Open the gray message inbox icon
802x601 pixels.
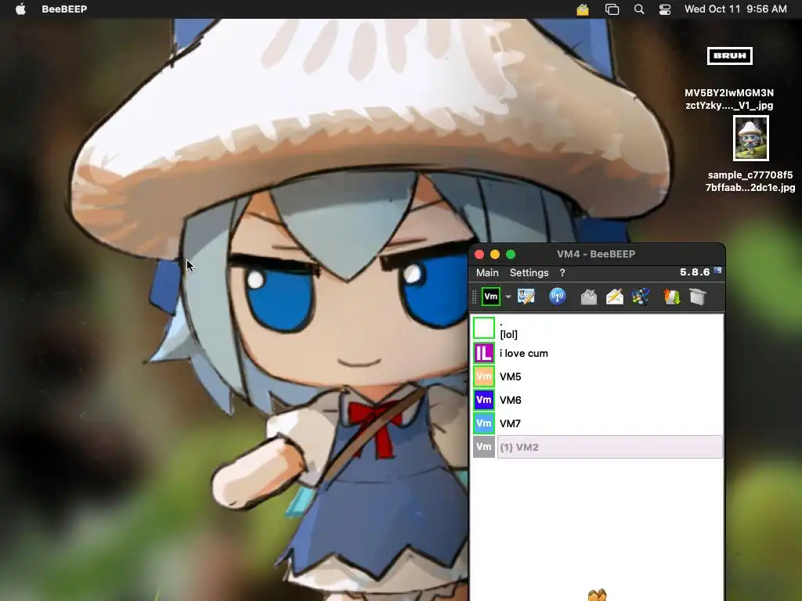589,297
